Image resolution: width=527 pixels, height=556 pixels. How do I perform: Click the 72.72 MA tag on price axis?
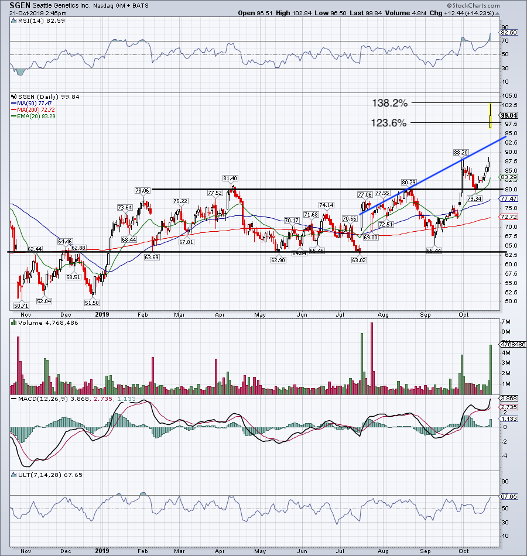coord(509,217)
